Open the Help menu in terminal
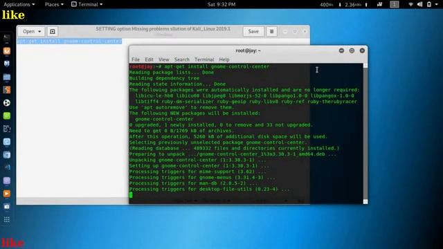 point(224,59)
